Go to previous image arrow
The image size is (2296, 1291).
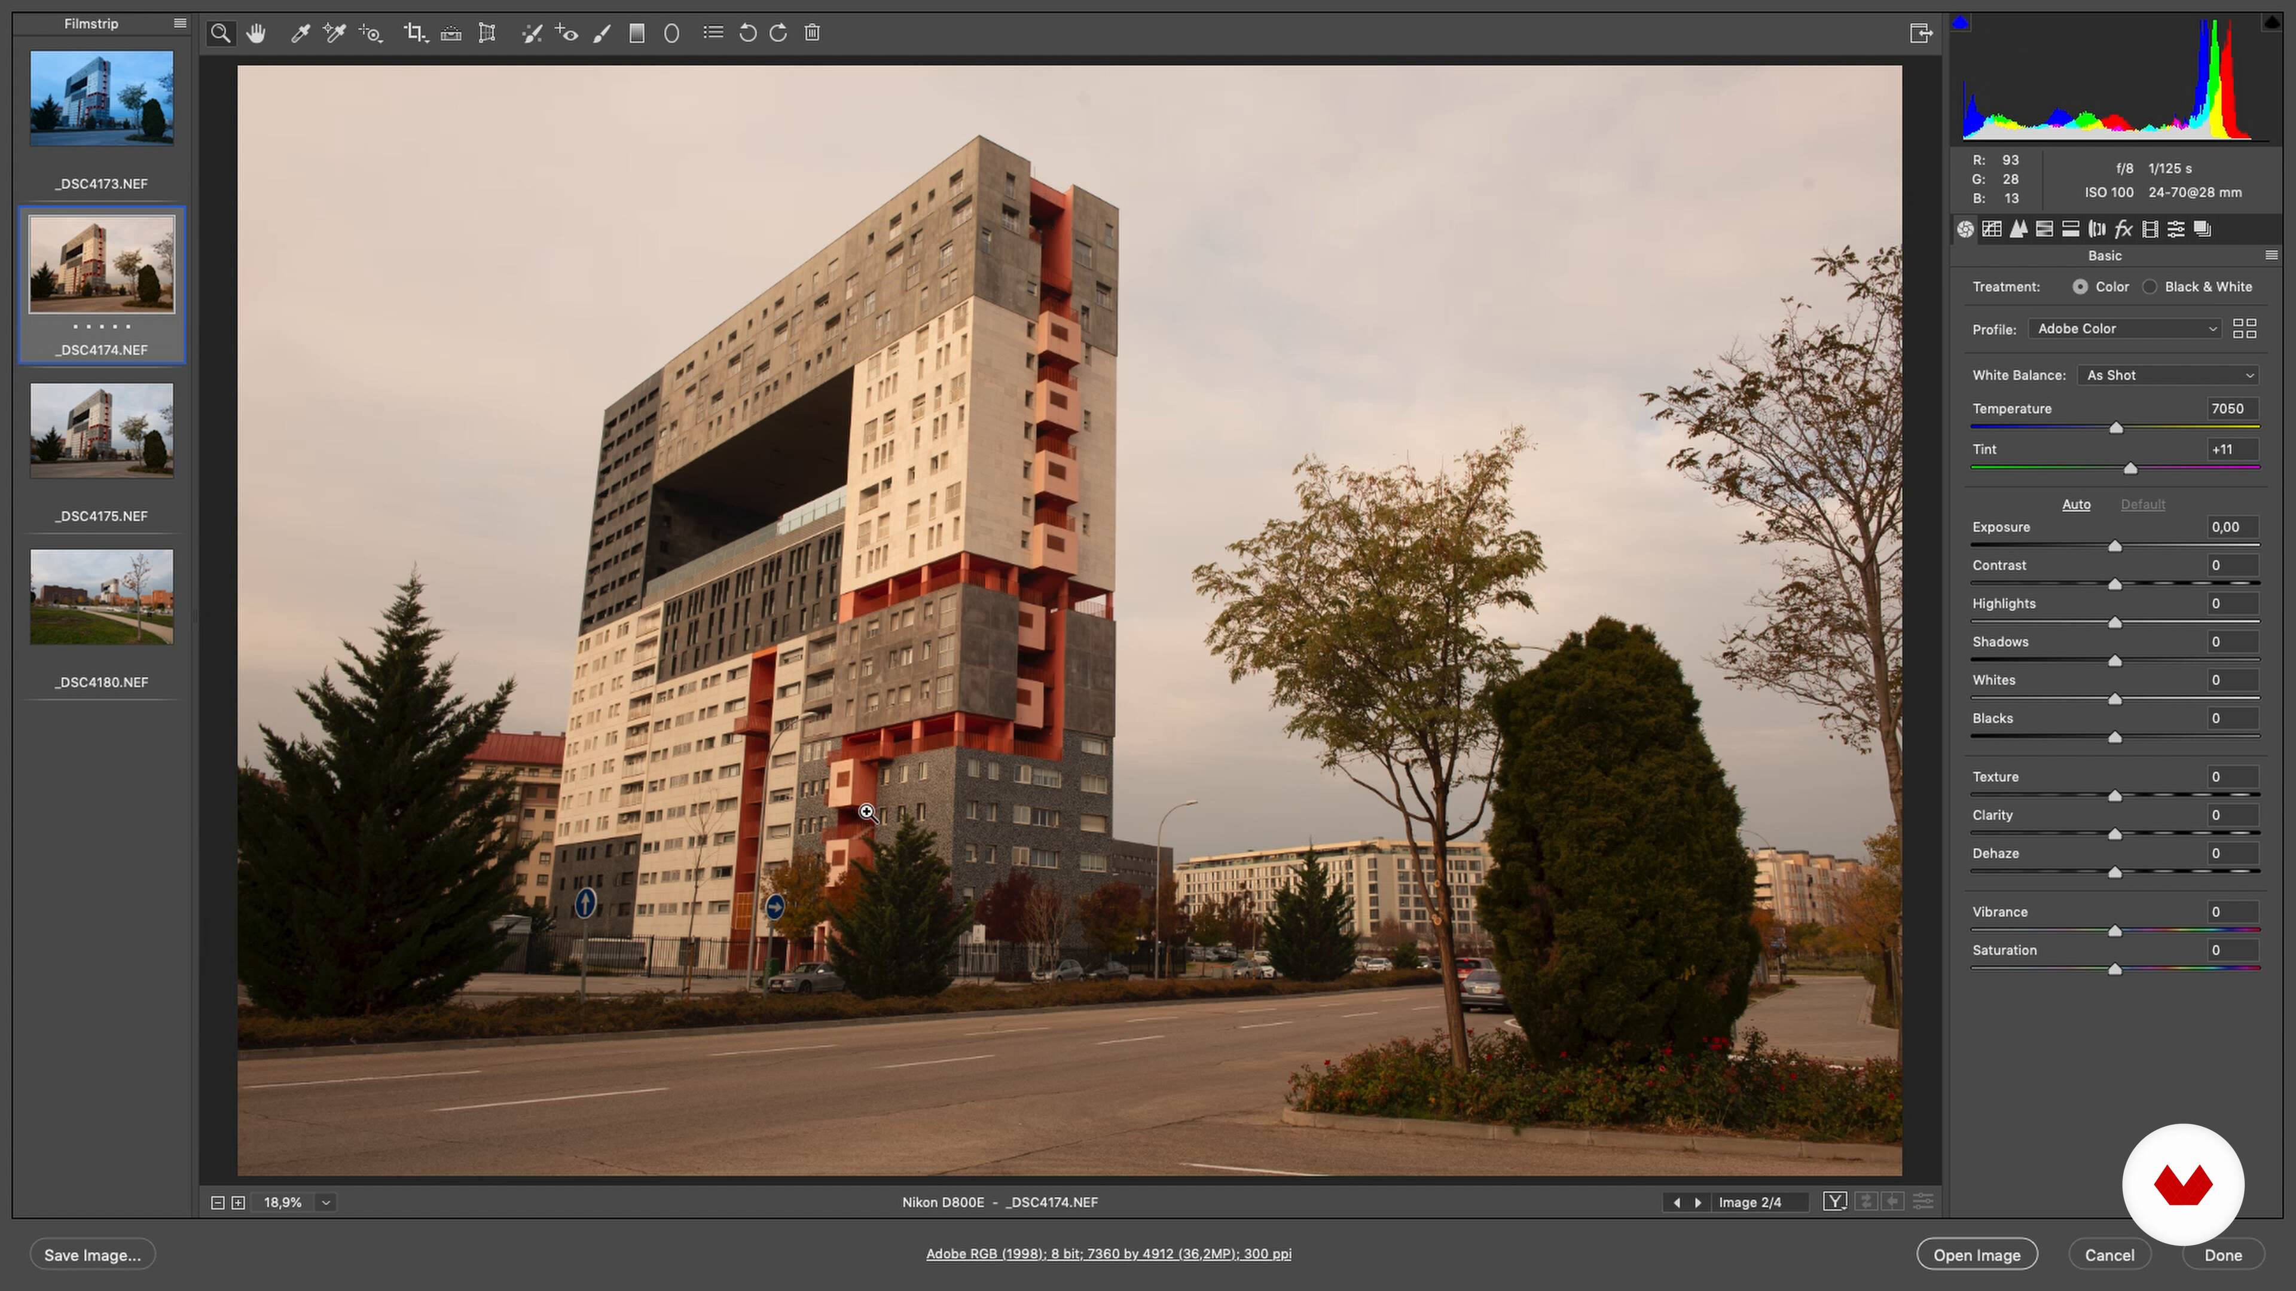[1675, 1203]
